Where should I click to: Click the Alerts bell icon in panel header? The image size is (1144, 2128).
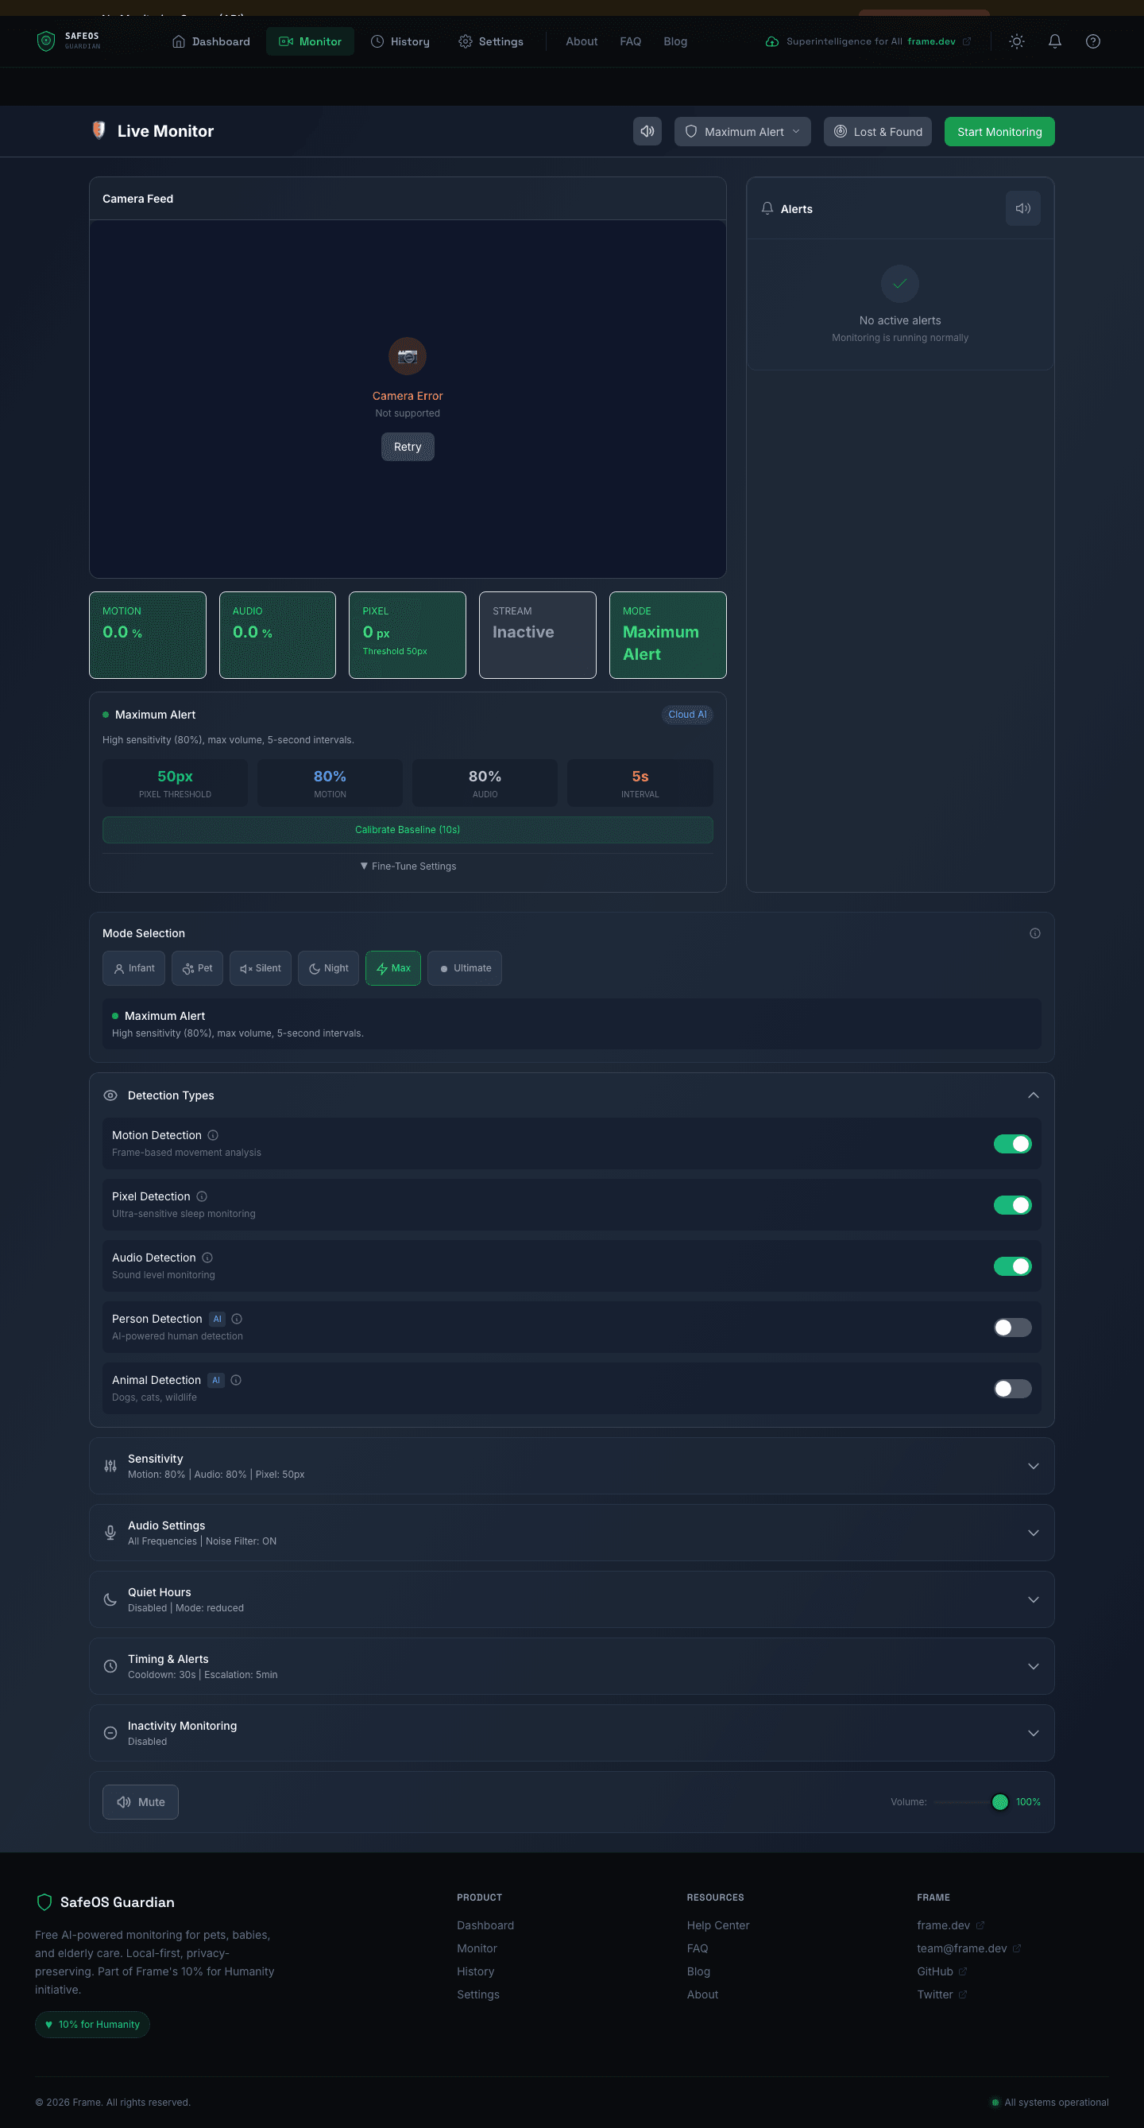(x=767, y=208)
